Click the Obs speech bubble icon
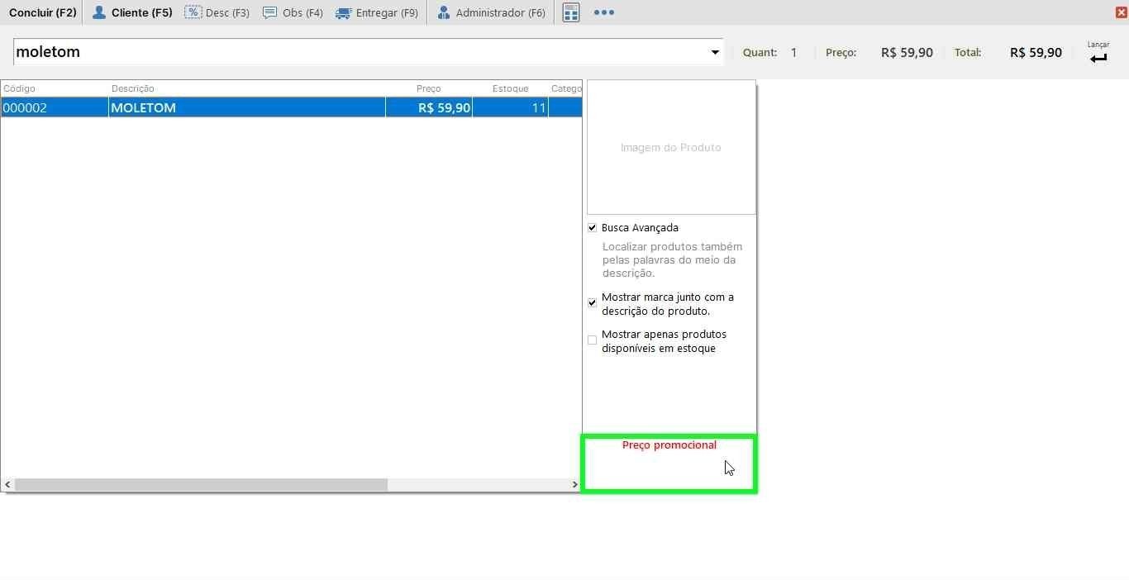 click(x=269, y=12)
